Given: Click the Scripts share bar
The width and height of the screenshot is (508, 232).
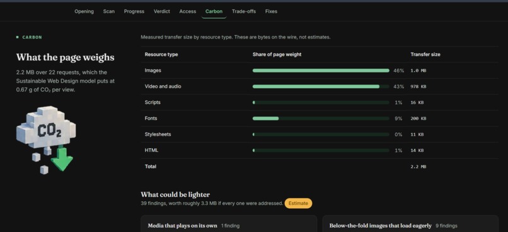Looking at the screenshot, I should pos(321,102).
